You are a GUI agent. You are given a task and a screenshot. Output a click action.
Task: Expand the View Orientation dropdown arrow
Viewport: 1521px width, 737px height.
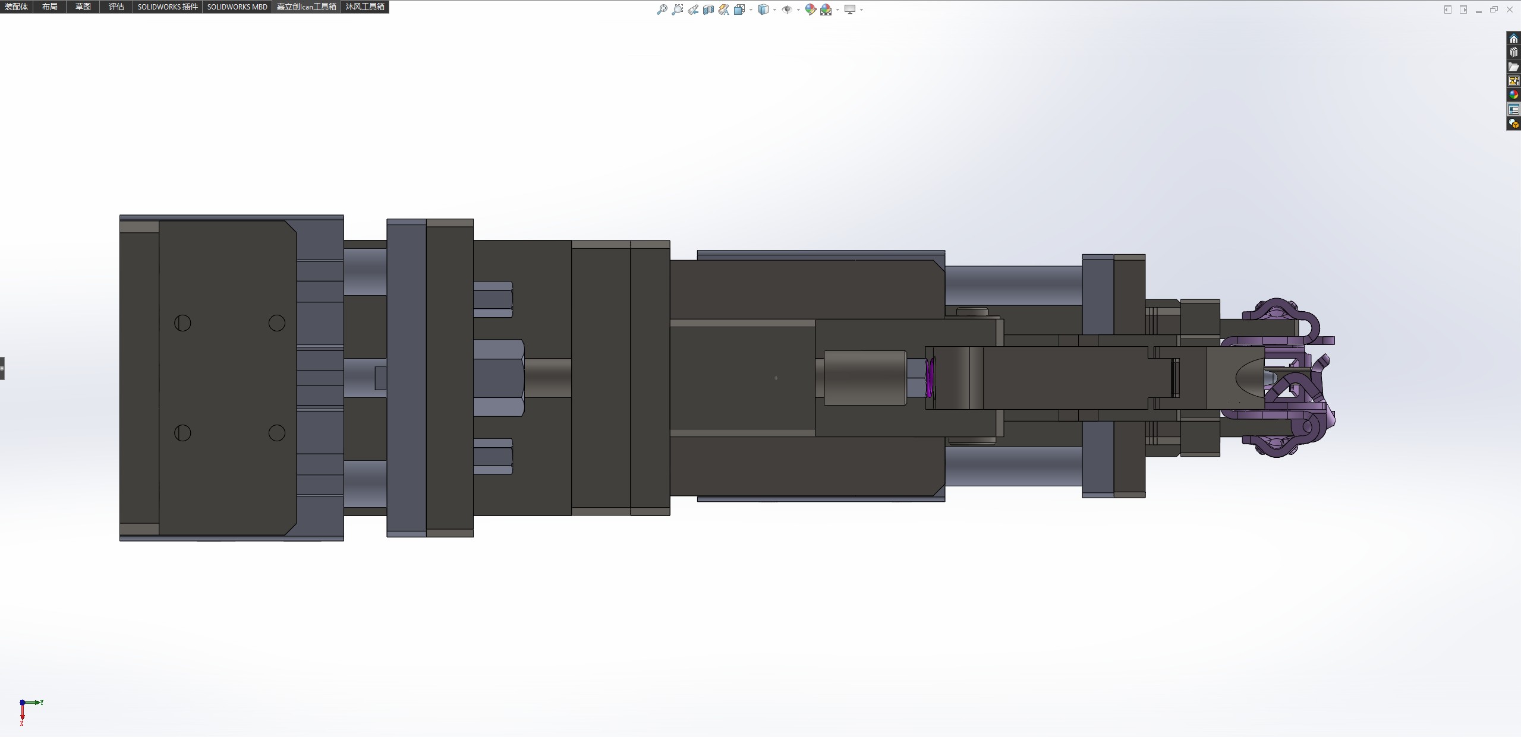(751, 10)
